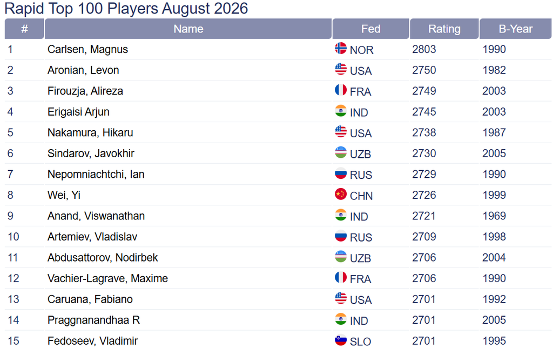Screen dimensions: 553x348
Task: Click USA flag in Aronian row
Action: (341, 69)
